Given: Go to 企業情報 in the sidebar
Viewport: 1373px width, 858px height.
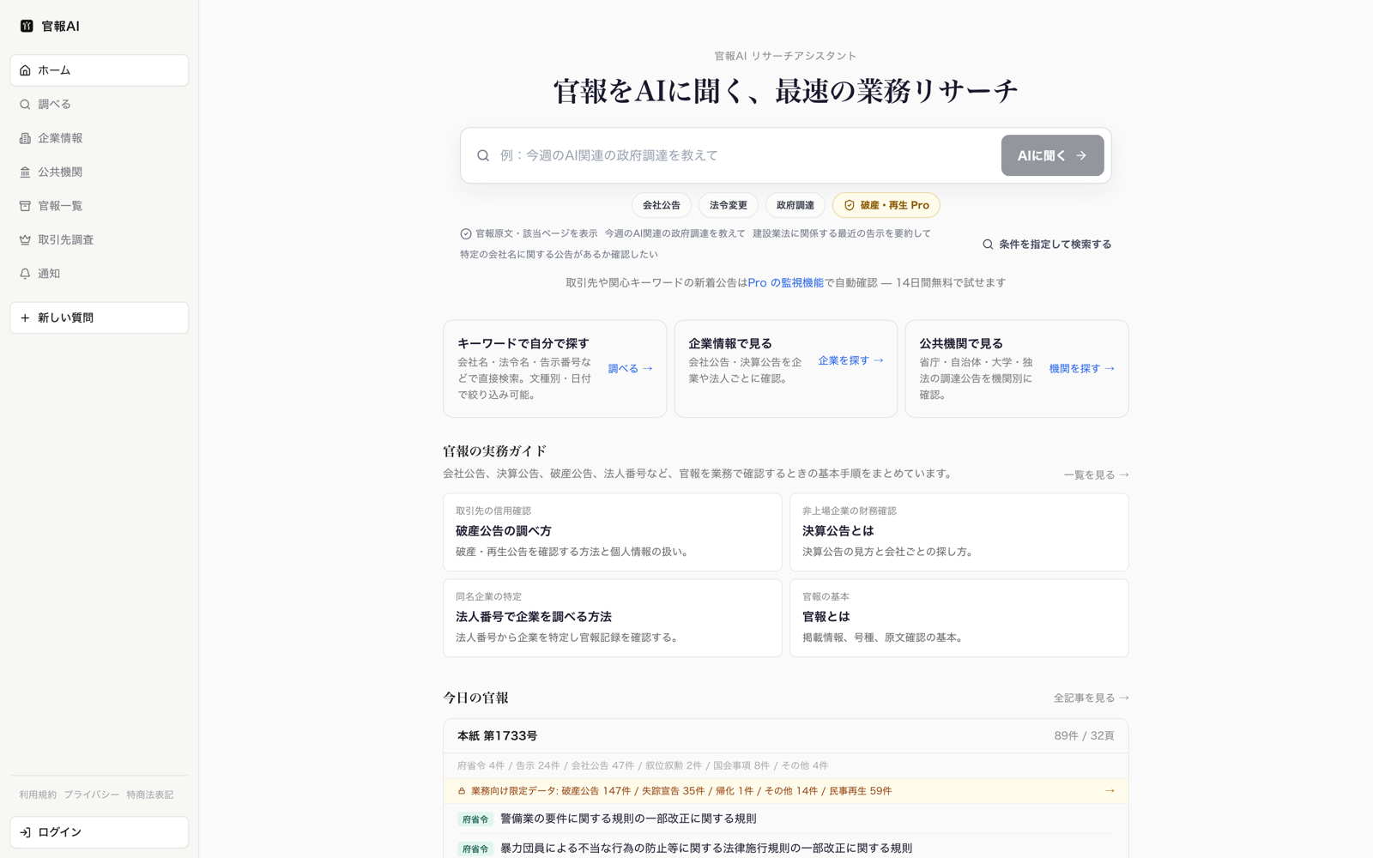Looking at the screenshot, I should click(x=99, y=138).
